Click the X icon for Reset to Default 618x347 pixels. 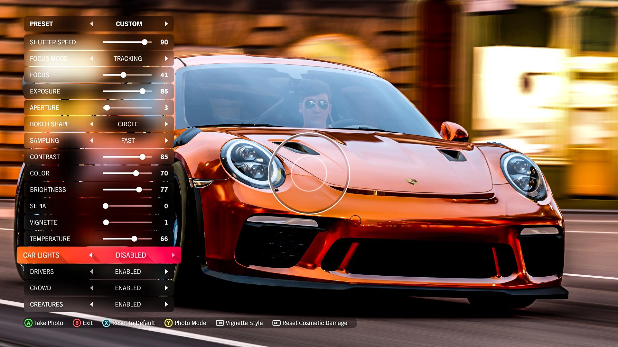point(106,323)
